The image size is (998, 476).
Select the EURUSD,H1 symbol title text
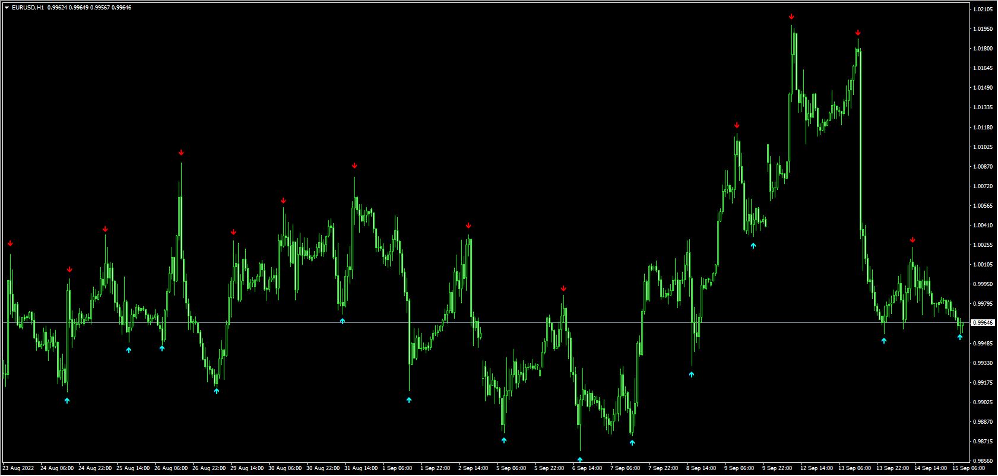tap(27, 8)
